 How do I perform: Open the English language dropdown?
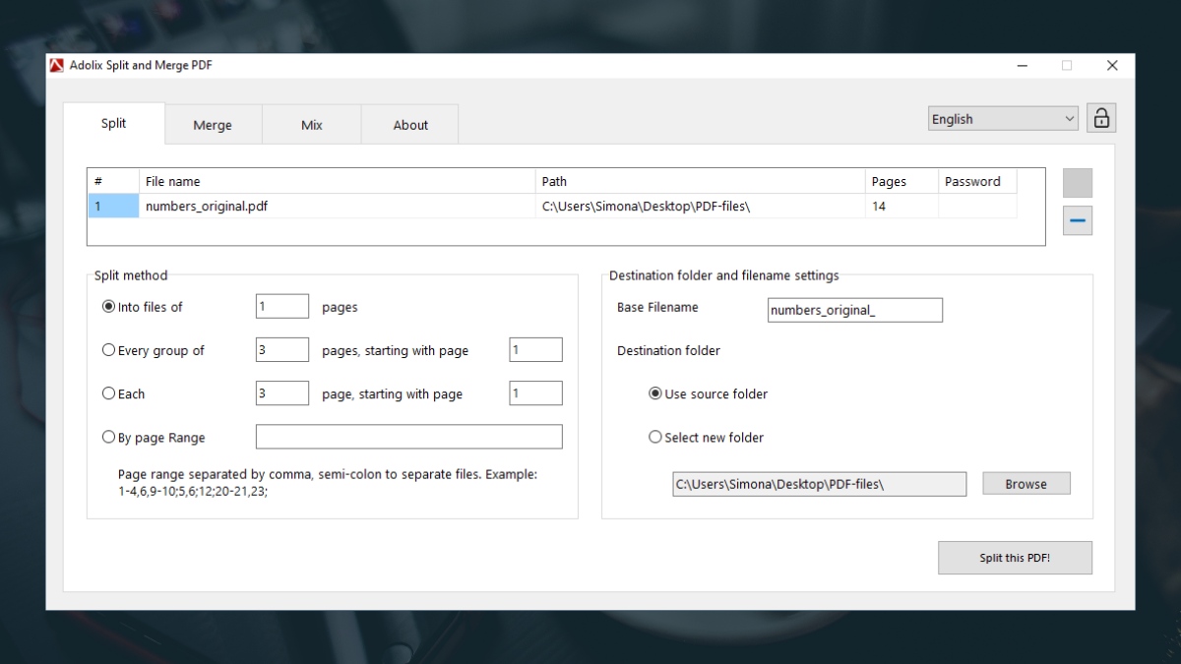1004,119
